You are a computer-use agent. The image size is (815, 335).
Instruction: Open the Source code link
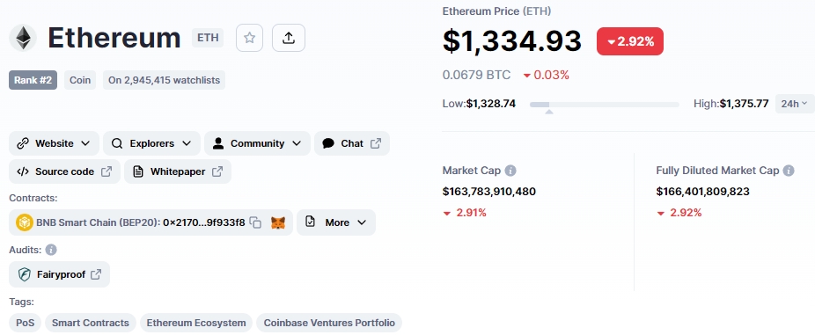point(64,171)
